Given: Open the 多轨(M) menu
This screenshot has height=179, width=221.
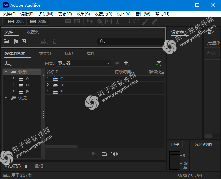Looking at the screenshot, I should [46, 14].
